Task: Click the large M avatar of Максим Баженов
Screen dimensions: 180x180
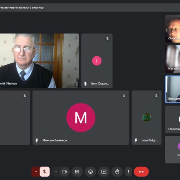Action: coord(81,118)
